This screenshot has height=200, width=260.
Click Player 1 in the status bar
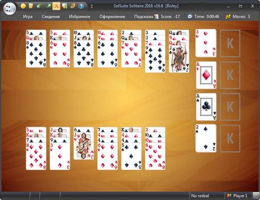tap(240, 196)
